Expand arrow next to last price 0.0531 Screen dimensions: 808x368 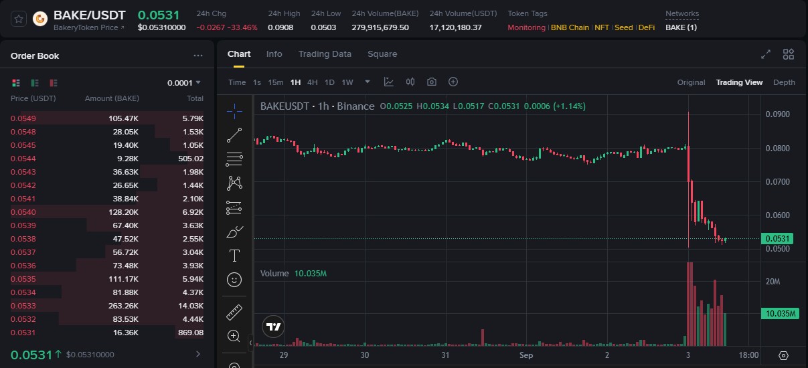click(x=198, y=354)
